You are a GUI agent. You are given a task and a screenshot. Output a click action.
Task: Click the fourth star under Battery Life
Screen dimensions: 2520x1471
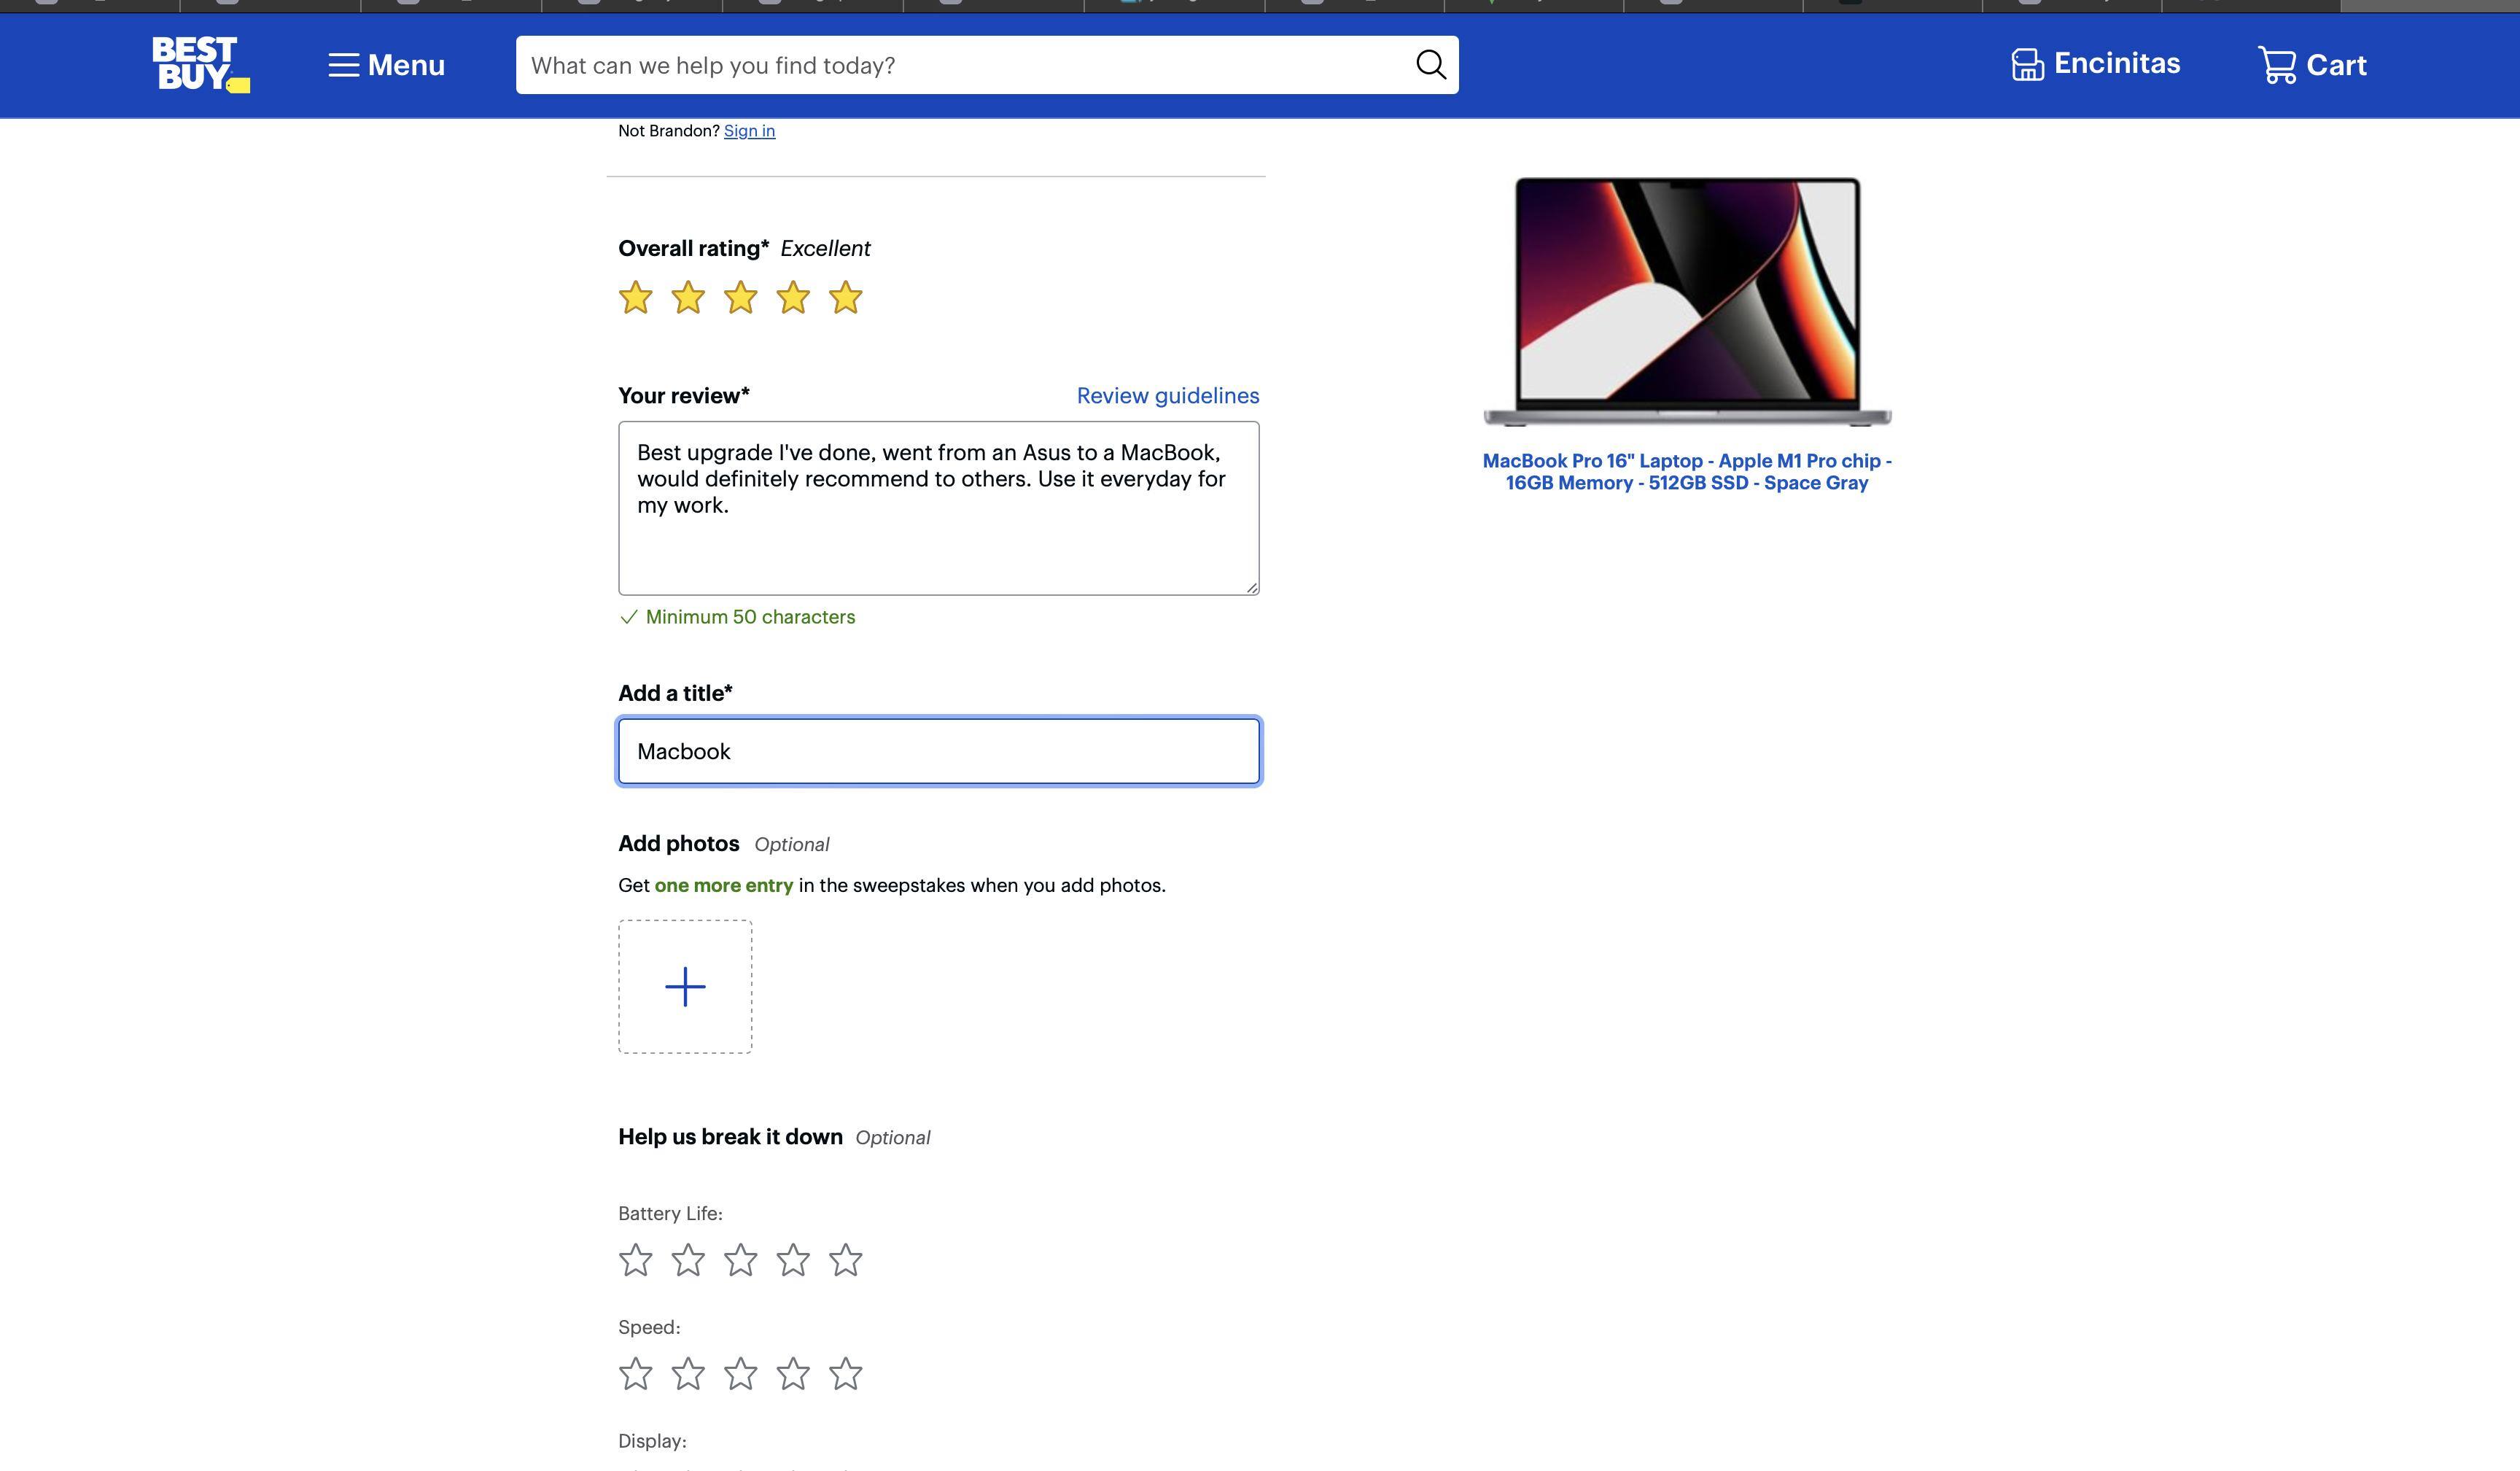[x=793, y=1260]
